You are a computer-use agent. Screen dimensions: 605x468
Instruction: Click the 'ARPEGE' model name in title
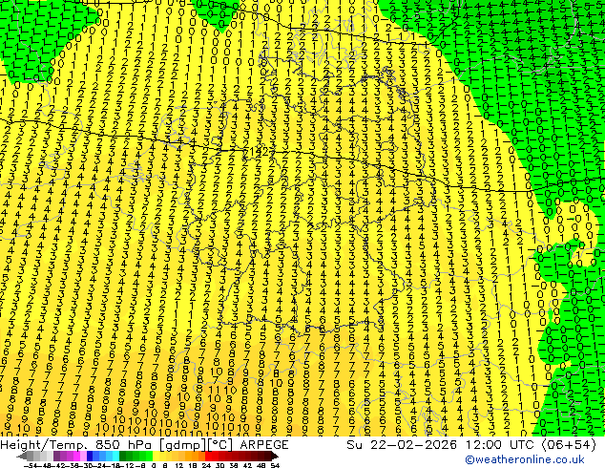264,445
